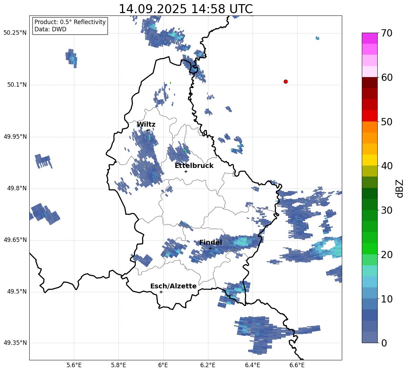Click the Wiltz city label
Screen dimensions: 408x372
point(146,125)
